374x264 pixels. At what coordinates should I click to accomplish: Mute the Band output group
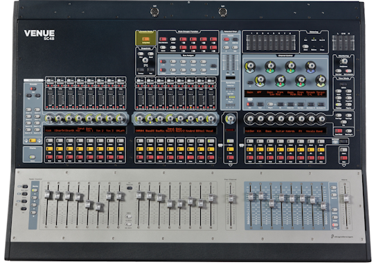(x=321, y=158)
